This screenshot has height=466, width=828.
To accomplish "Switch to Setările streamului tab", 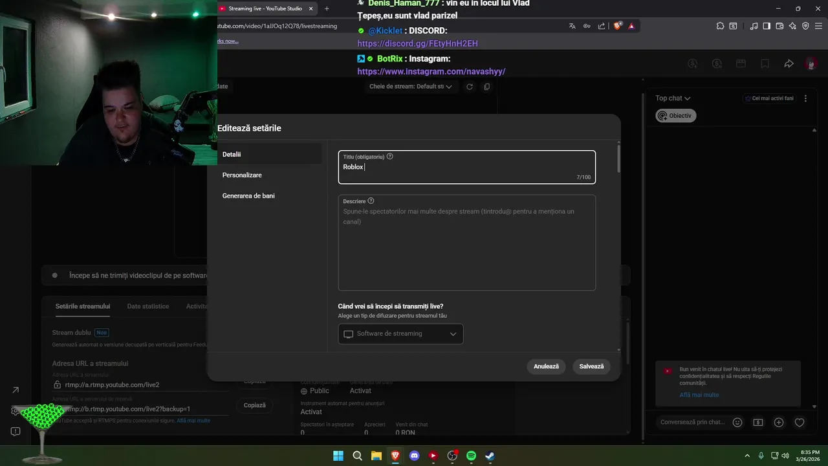I will pyautogui.click(x=83, y=306).
